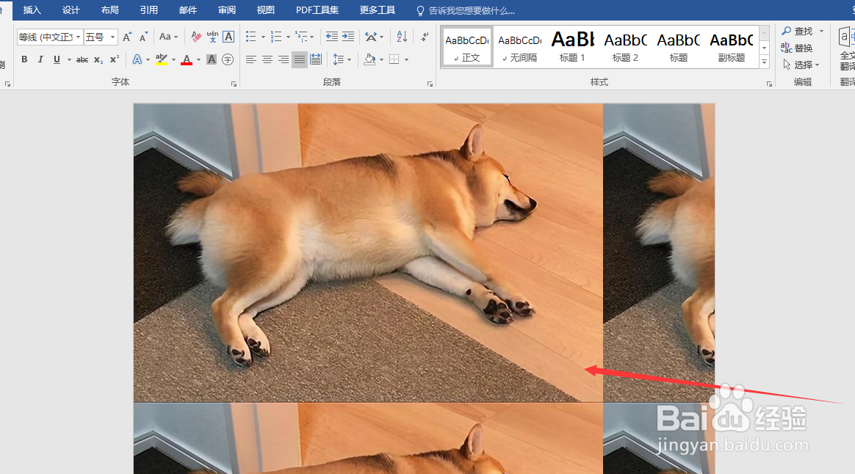The image size is (855, 474).
Task: Open the PDF工具集 tab
Action: tap(317, 10)
